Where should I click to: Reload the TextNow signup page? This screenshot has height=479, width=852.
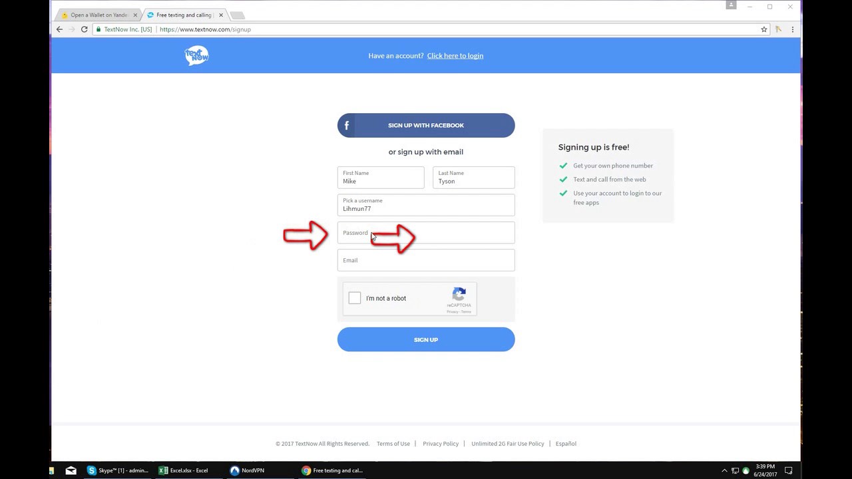[x=84, y=29]
